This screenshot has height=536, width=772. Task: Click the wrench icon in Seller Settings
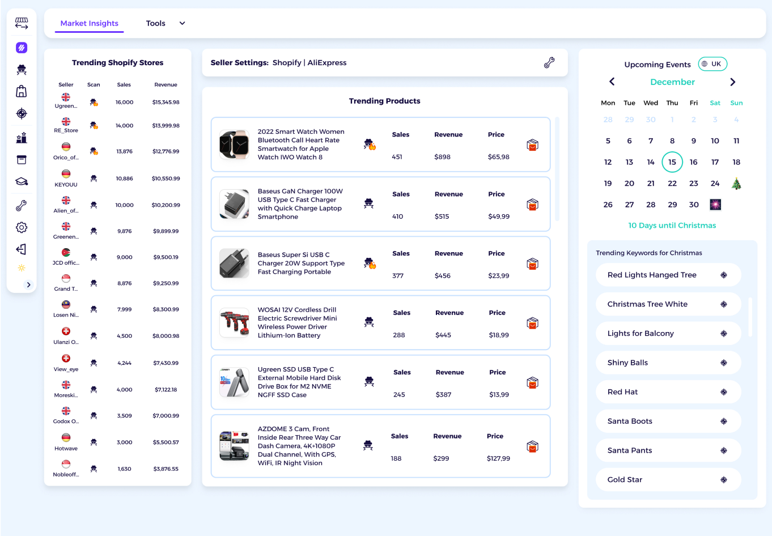(x=549, y=63)
